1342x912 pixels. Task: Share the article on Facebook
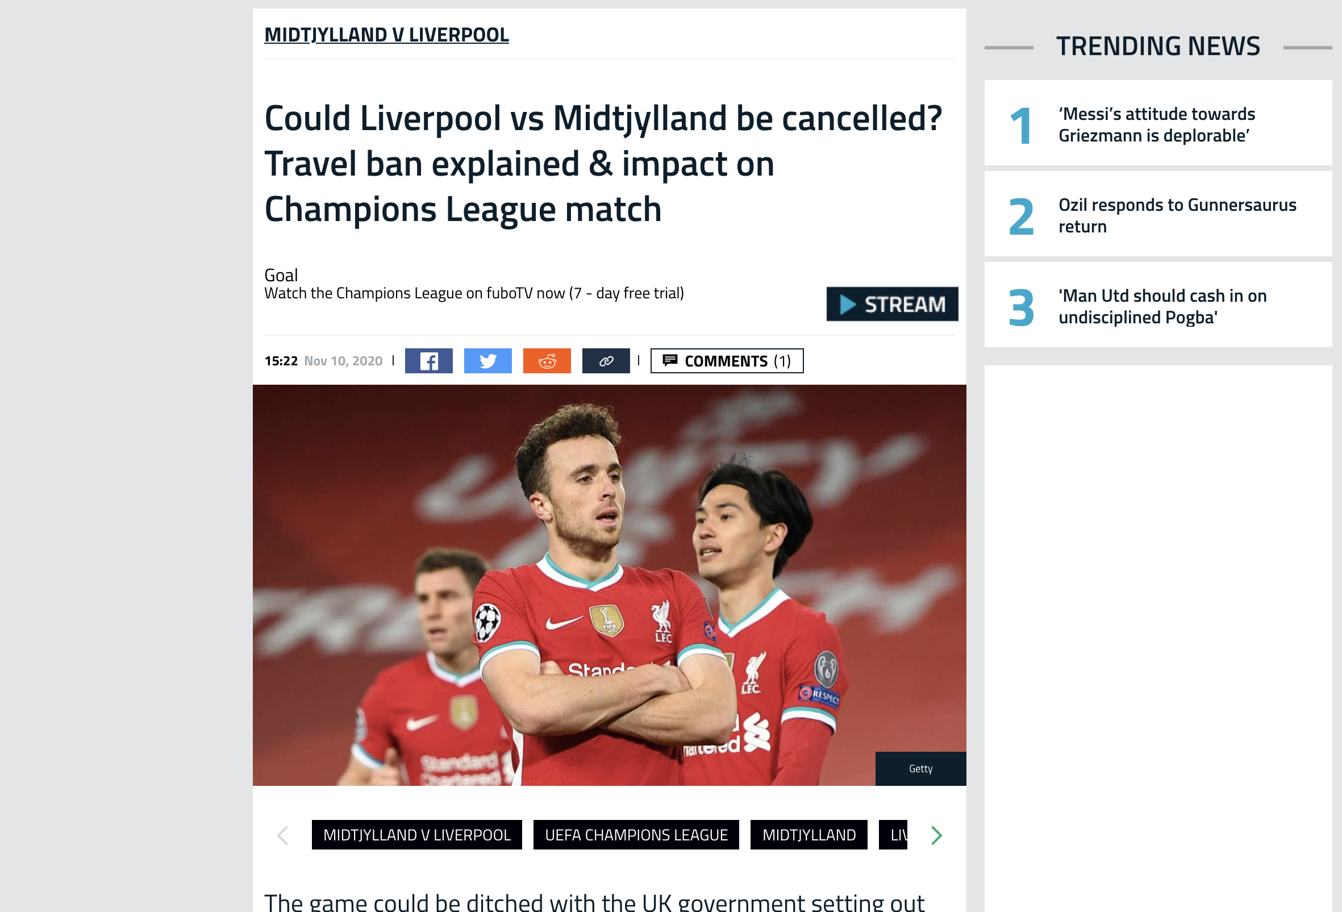coord(428,361)
